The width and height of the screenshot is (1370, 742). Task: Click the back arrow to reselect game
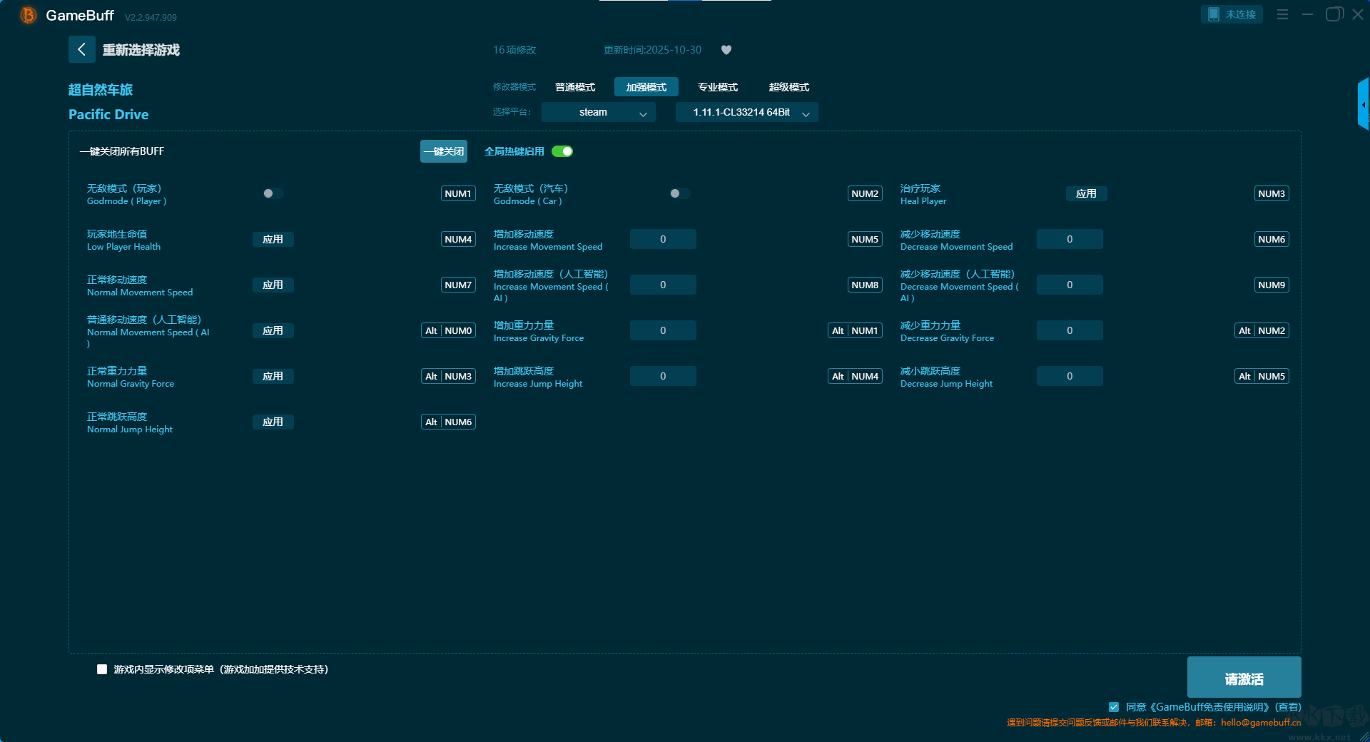(x=81, y=49)
